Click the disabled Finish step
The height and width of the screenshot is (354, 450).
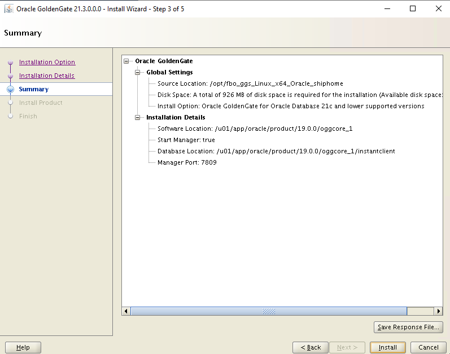28,116
